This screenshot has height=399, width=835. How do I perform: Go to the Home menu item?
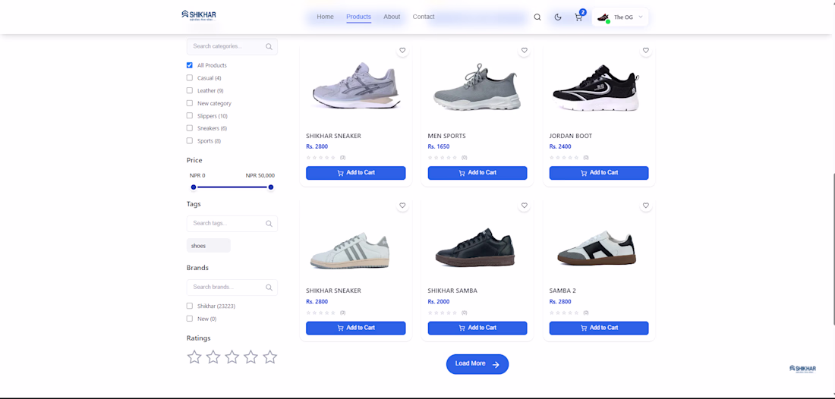coord(326,17)
